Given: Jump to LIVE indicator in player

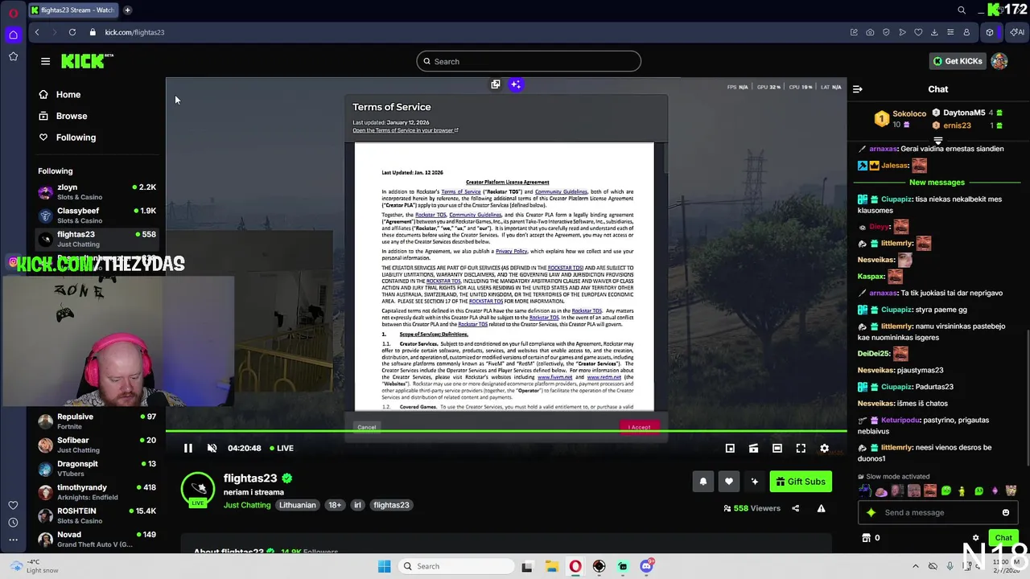Looking at the screenshot, I should 281,448.
